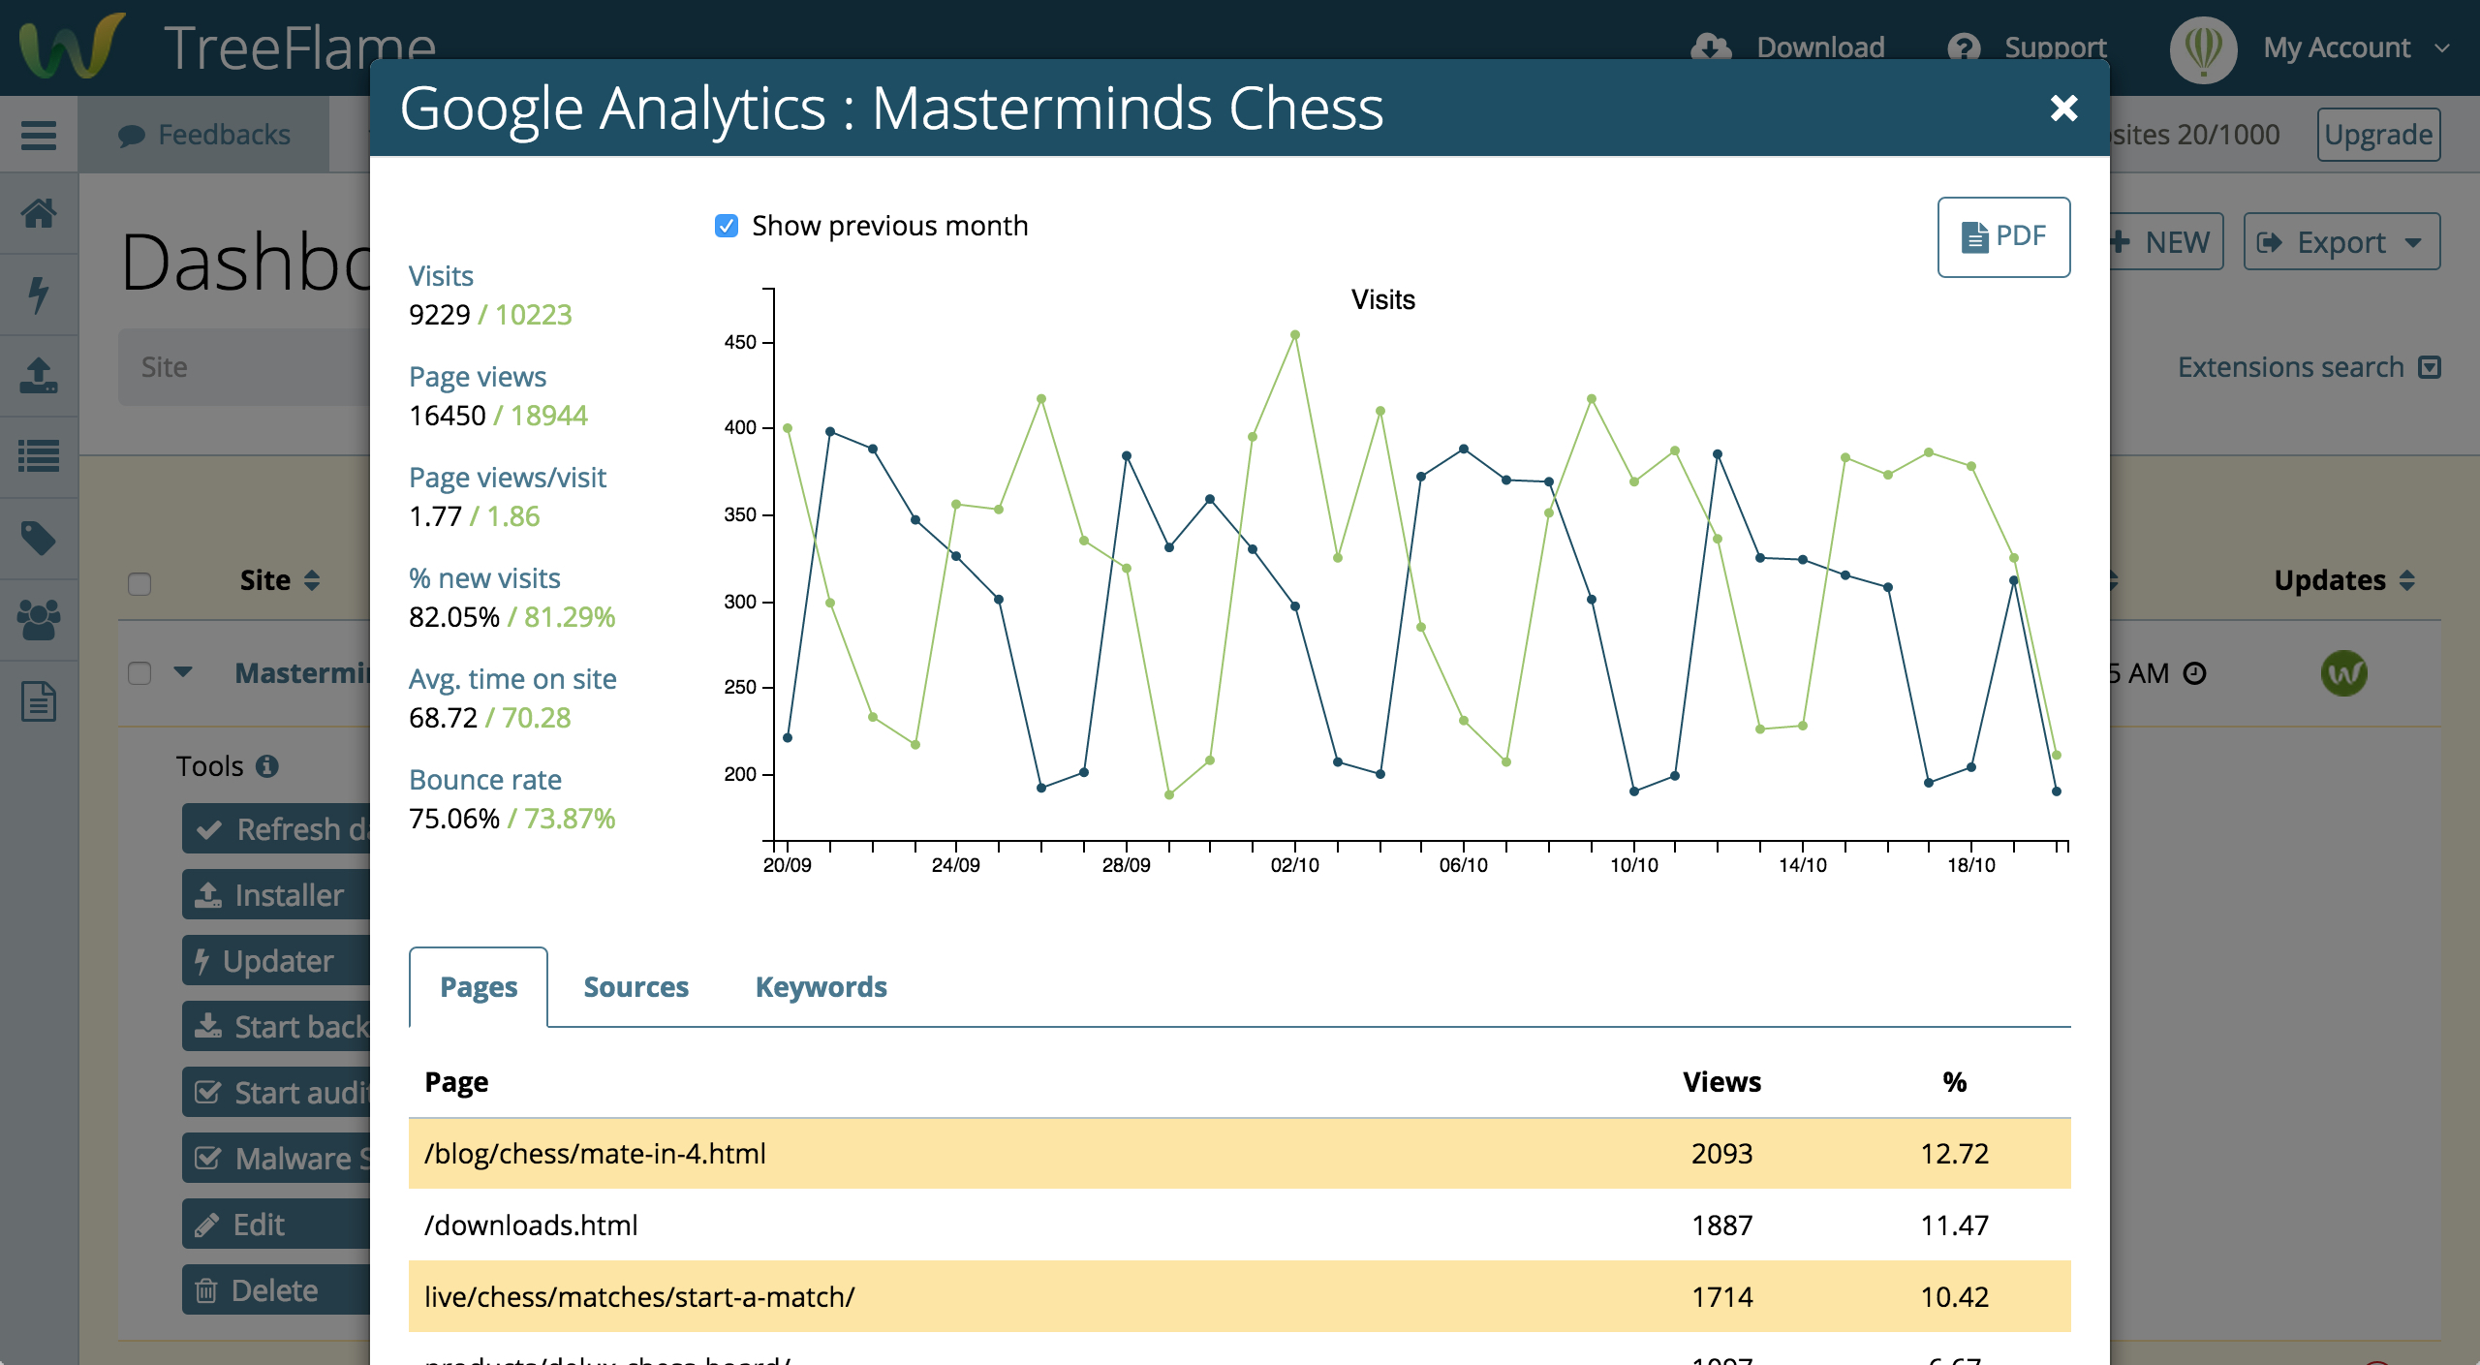Click the Masterminds site name link

point(302,672)
